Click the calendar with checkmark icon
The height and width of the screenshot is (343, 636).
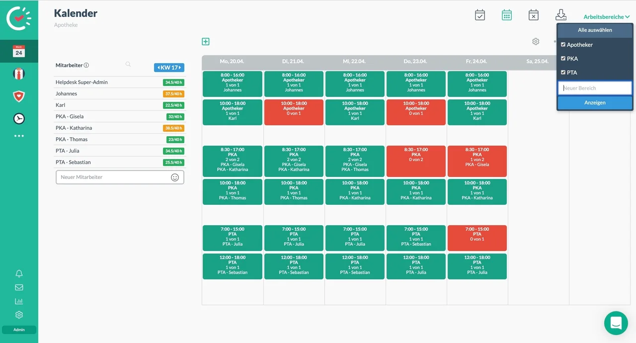479,15
